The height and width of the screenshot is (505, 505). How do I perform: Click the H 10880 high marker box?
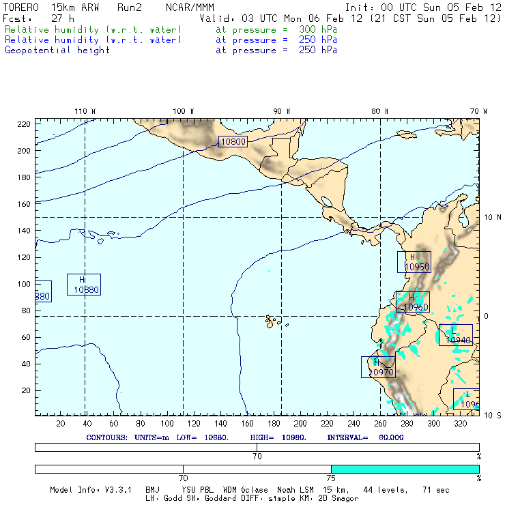(x=84, y=285)
